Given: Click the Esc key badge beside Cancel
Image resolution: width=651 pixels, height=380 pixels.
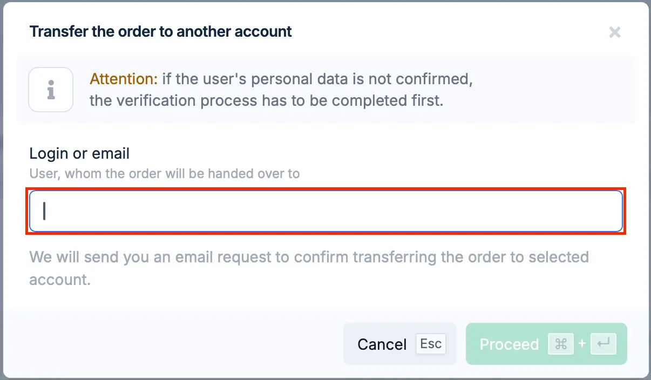Looking at the screenshot, I should pos(431,344).
